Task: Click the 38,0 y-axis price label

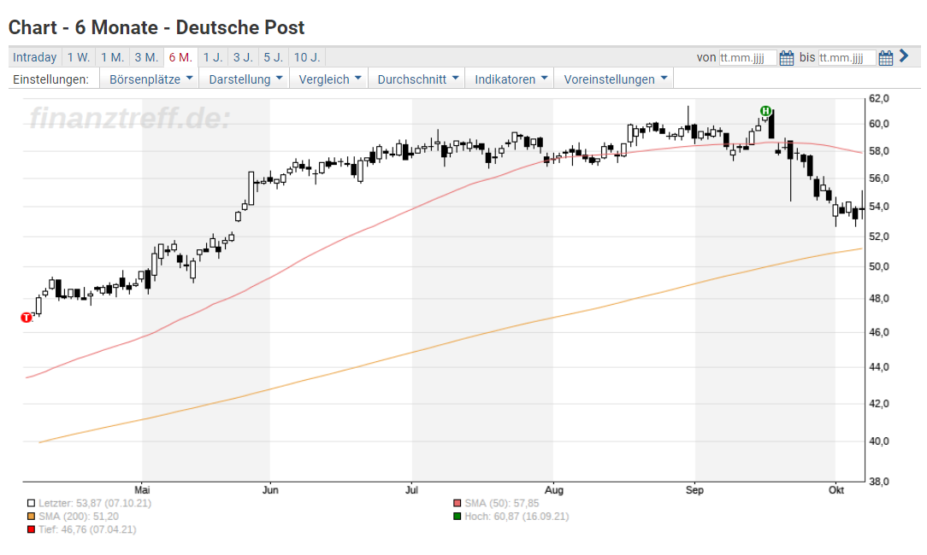Action: point(879,482)
